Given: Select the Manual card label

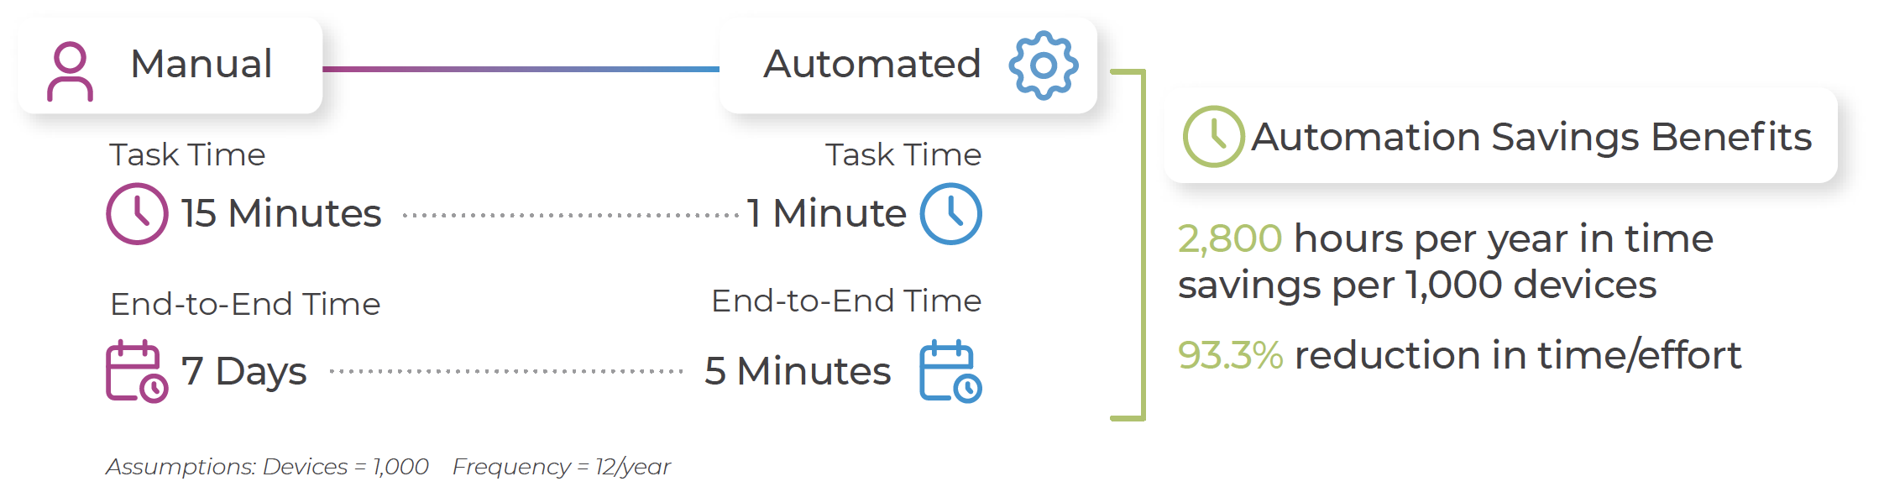Looking at the screenshot, I should click(x=201, y=64).
